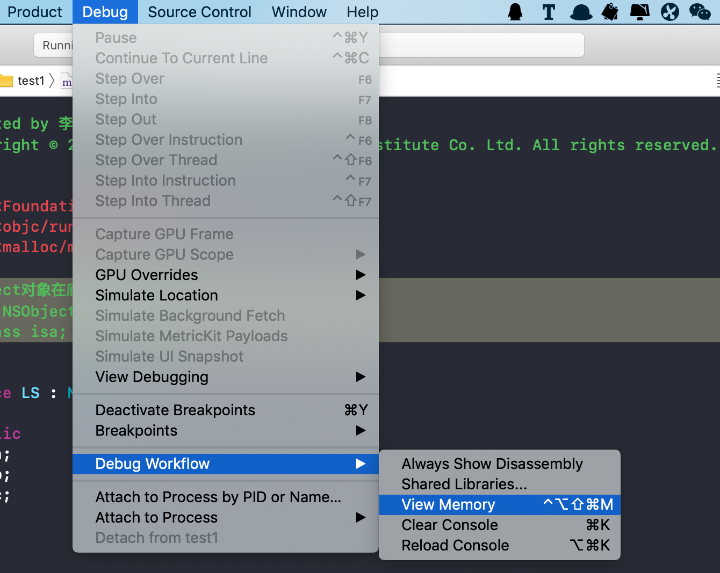720x573 pixels.
Task: Choose Clear Console in the submenu
Action: pos(500,525)
